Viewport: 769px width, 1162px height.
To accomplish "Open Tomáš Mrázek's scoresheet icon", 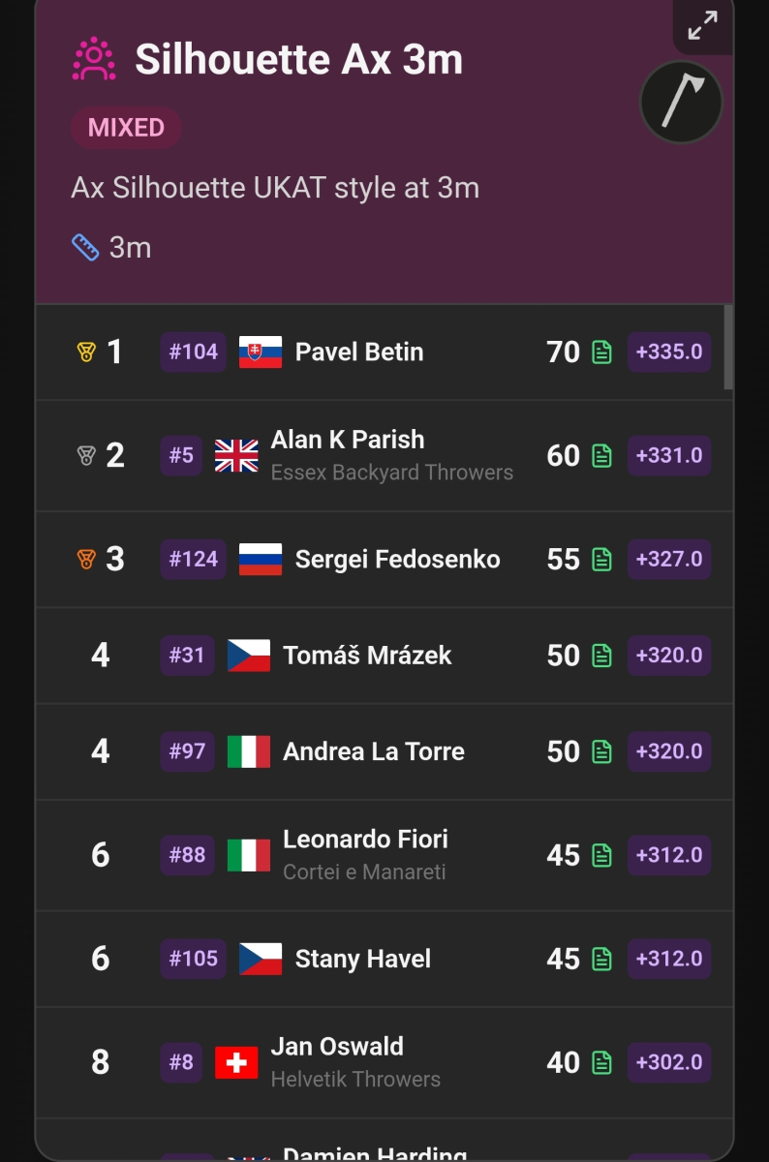I will (x=601, y=656).
